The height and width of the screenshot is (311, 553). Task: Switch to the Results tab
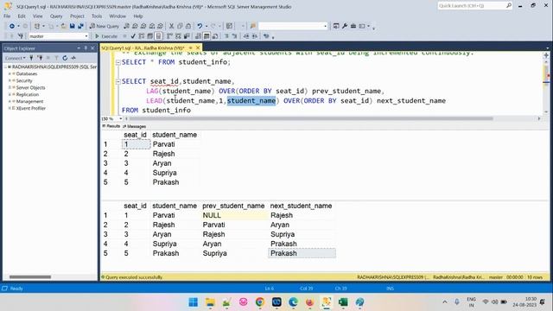111,126
